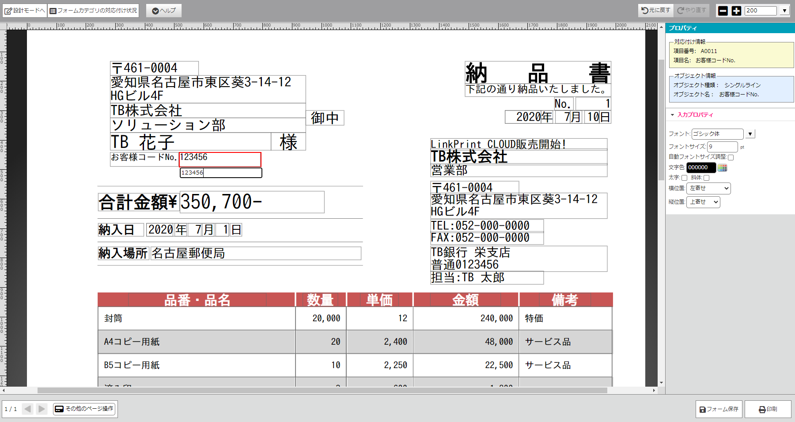Enable italic (斜体) checkbox

point(706,178)
